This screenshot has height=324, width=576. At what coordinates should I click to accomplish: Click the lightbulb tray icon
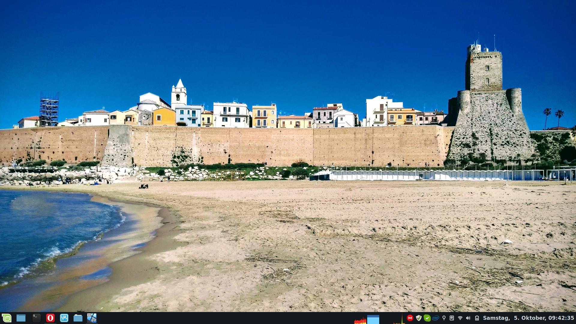coord(444,318)
